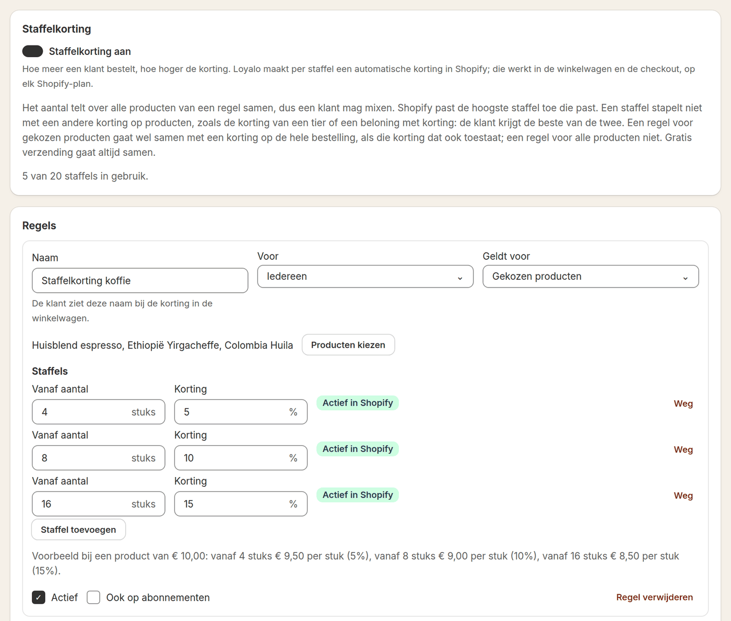This screenshot has height=621, width=731.
Task: Add a tier with Staffel toevoegen
Action: click(79, 530)
